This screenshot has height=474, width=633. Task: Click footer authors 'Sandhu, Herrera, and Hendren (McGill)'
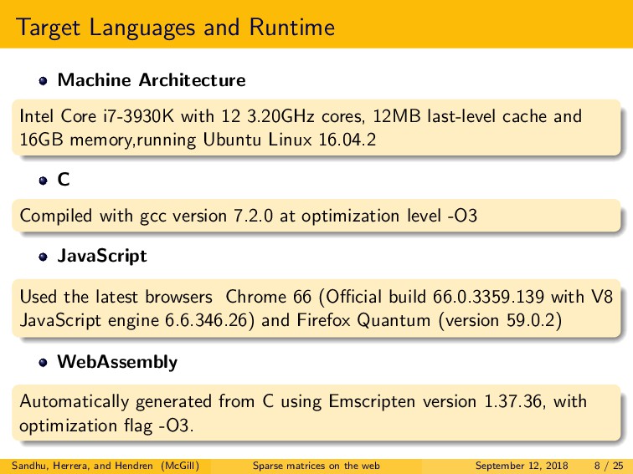point(105,466)
